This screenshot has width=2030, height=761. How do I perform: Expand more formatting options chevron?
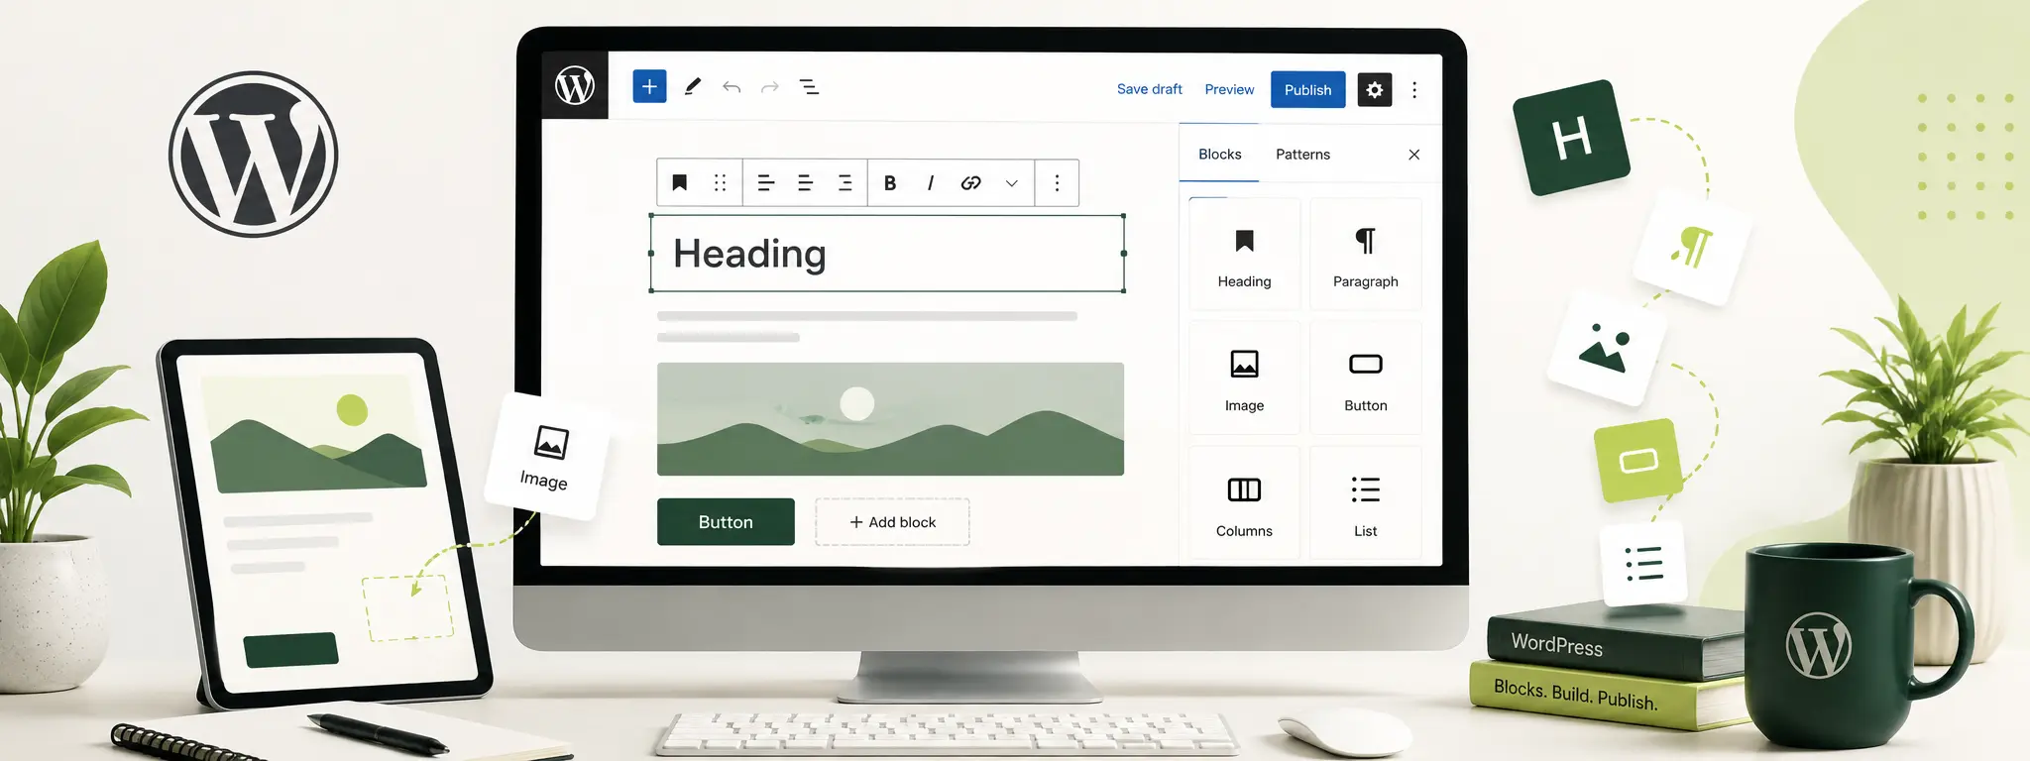point(1011,183)
